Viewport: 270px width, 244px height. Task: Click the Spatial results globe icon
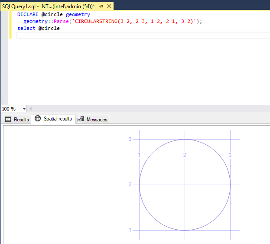(x=38, y=119)
